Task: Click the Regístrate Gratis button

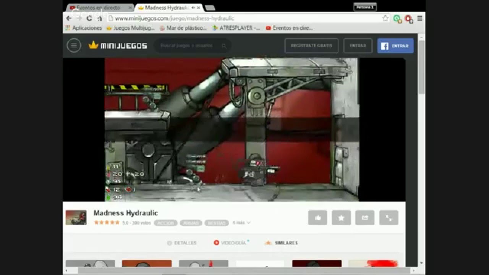Action: [x=311, y=46]
